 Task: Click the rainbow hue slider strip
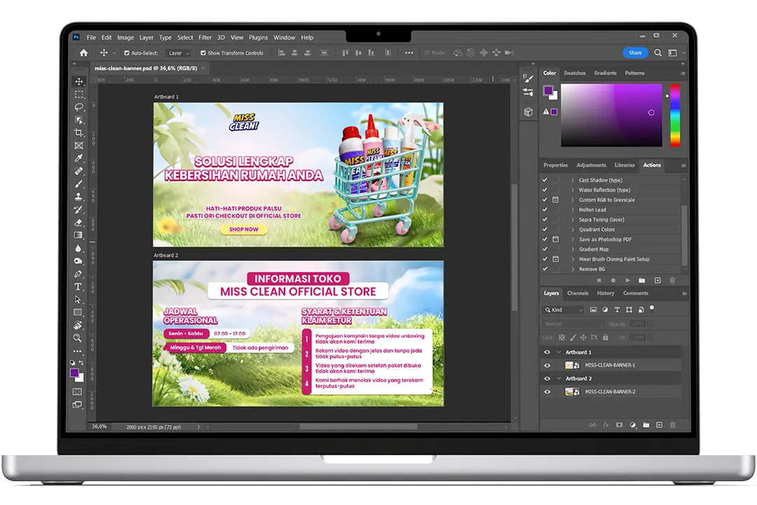tap(674, 115)
